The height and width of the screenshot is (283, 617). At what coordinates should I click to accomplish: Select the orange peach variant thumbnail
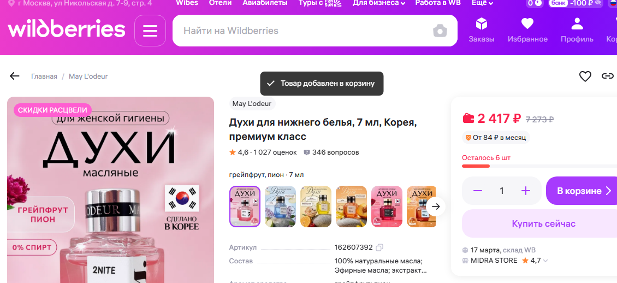(351, 207)
